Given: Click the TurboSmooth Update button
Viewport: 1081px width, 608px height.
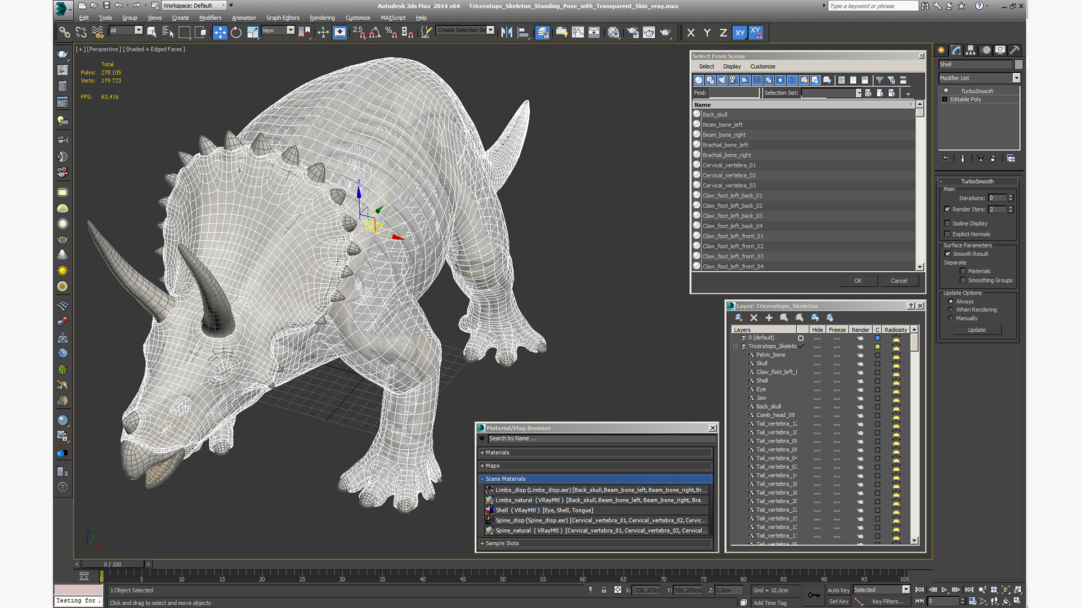Looking at the screenshot, I should (976, 330).
